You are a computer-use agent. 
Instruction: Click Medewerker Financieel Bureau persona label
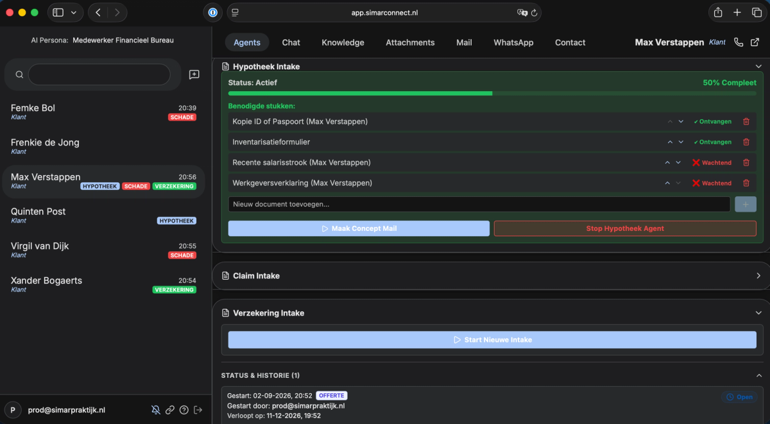pyautogui.click(x=123, y=40)
